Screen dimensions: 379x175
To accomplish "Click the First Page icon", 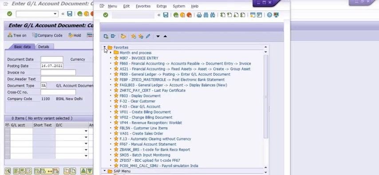I will (223, 15).
